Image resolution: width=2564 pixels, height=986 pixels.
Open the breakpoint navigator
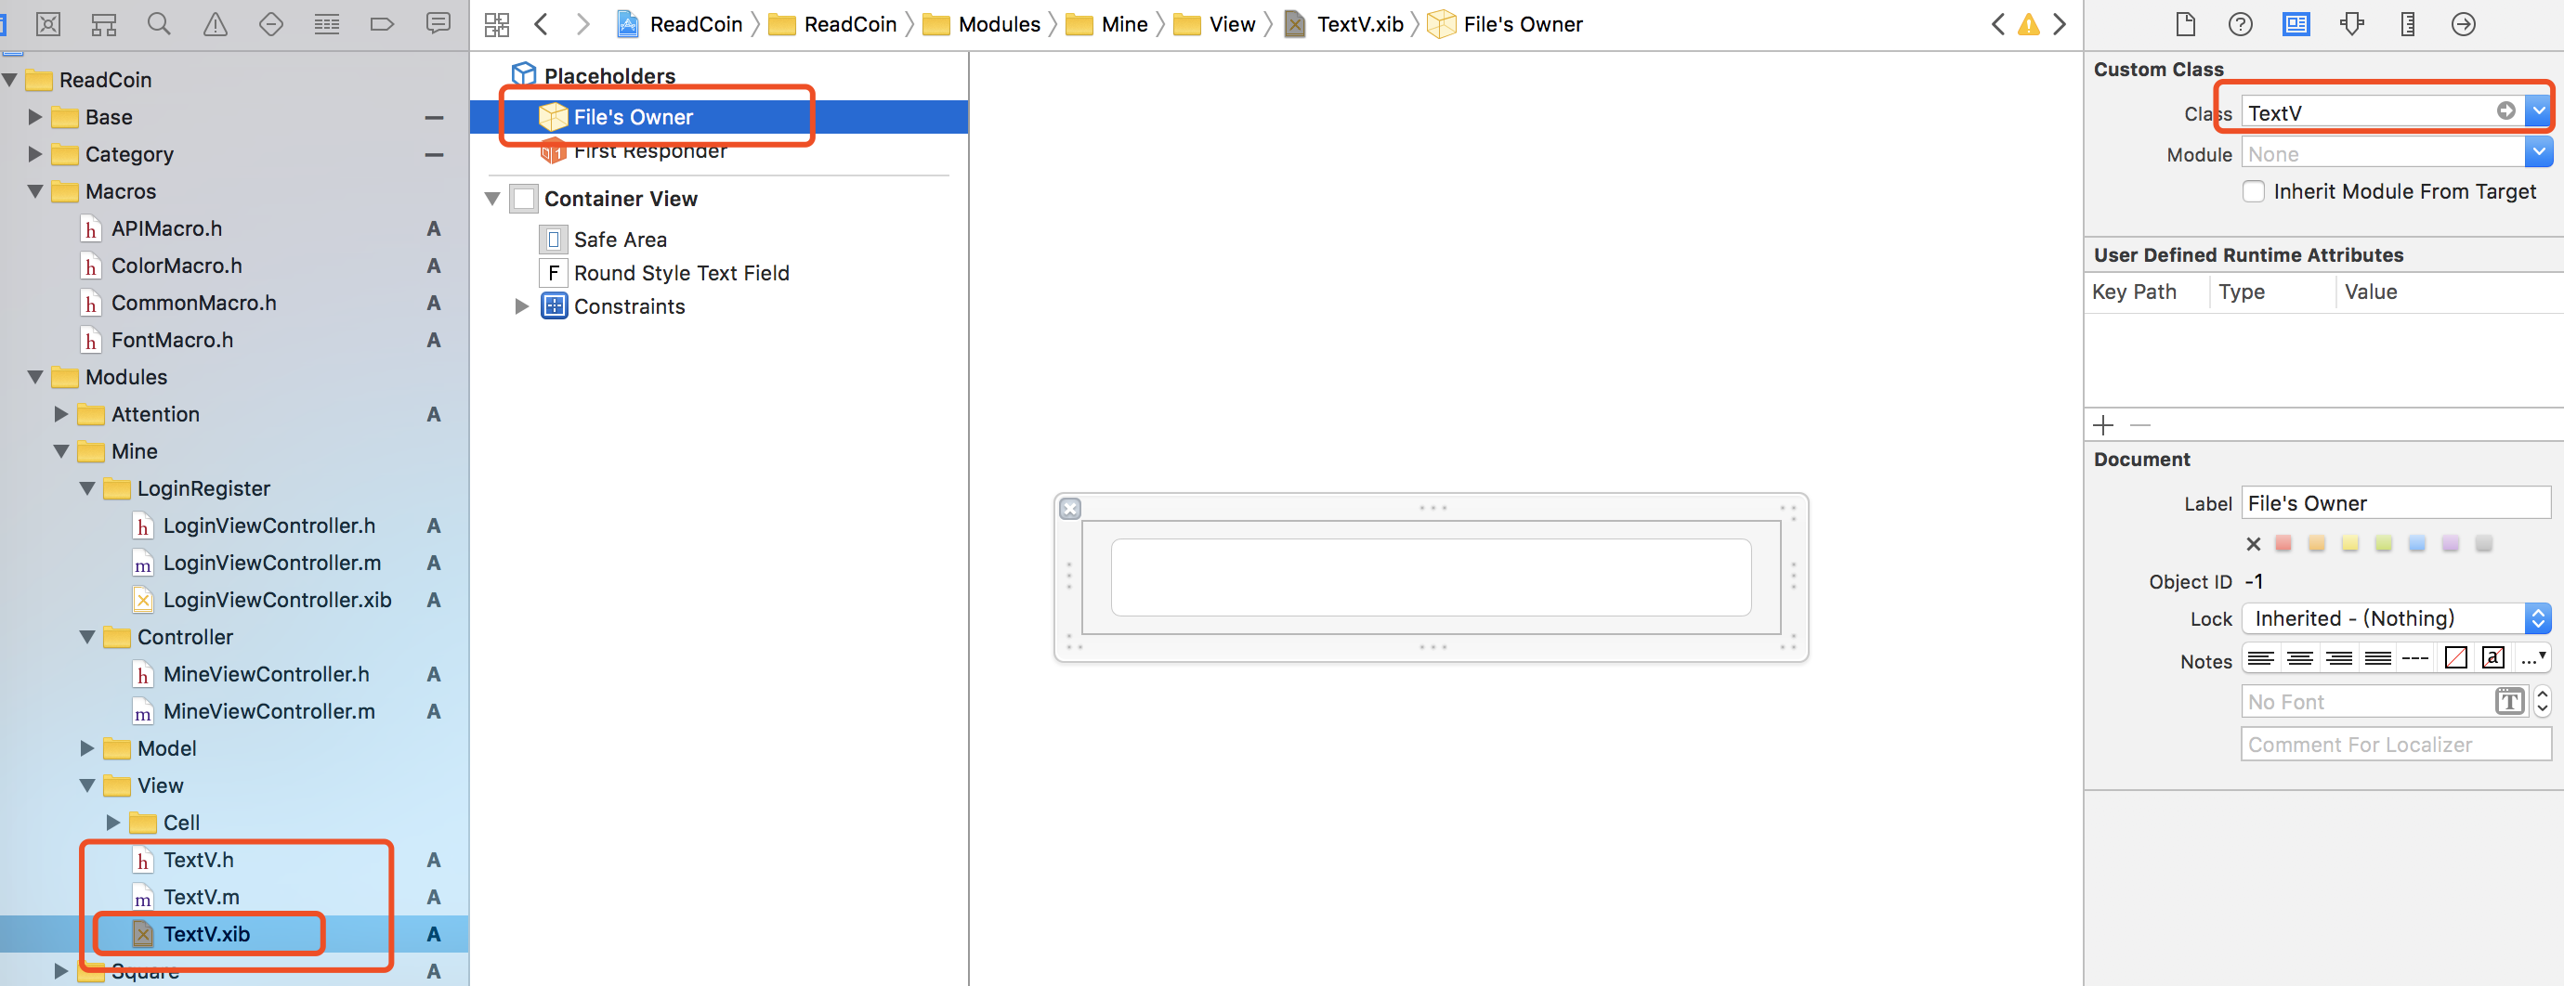382,24
